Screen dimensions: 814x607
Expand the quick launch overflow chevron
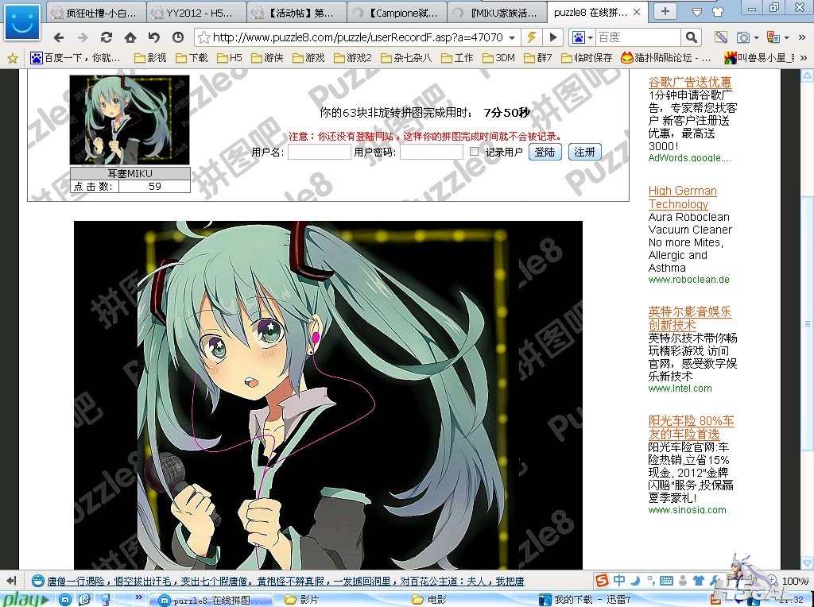tap(138, 597)
